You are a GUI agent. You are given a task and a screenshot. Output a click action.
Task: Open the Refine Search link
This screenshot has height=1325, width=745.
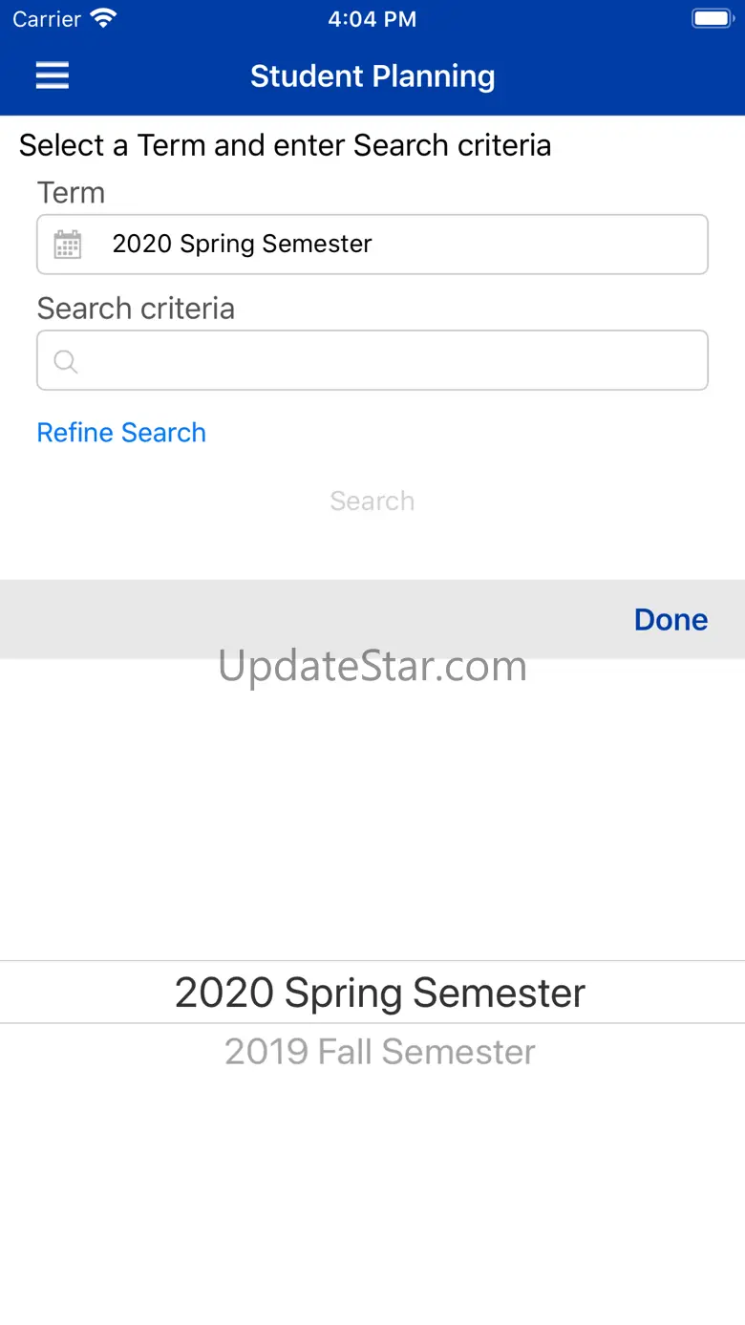(x=121, y=433)
